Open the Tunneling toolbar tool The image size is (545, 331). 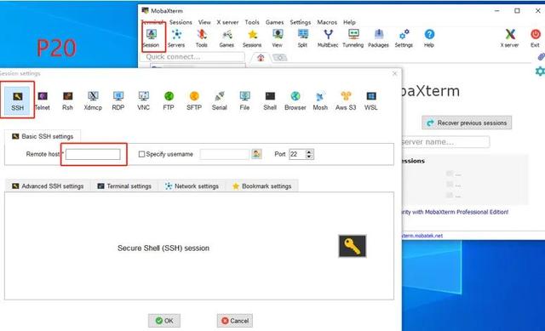(353, 38)
